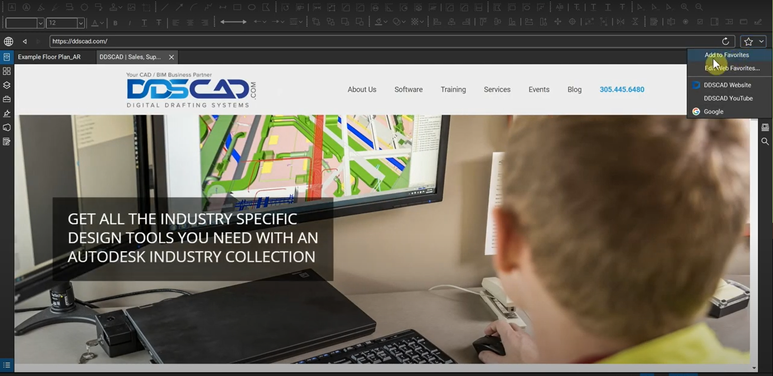Open DDSCAD YouTube favorite
Image resolution: width=773 pixels, height=376 pixels.
click(728, 99)
